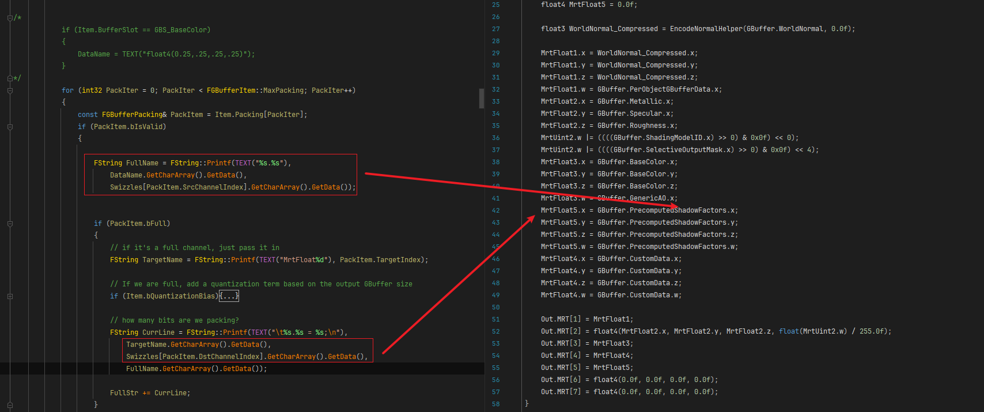Viewport: 984px width, 412px height.
Task: Place cursor on "FullStr += CurrLine" statement
Action: click(150, 393)
